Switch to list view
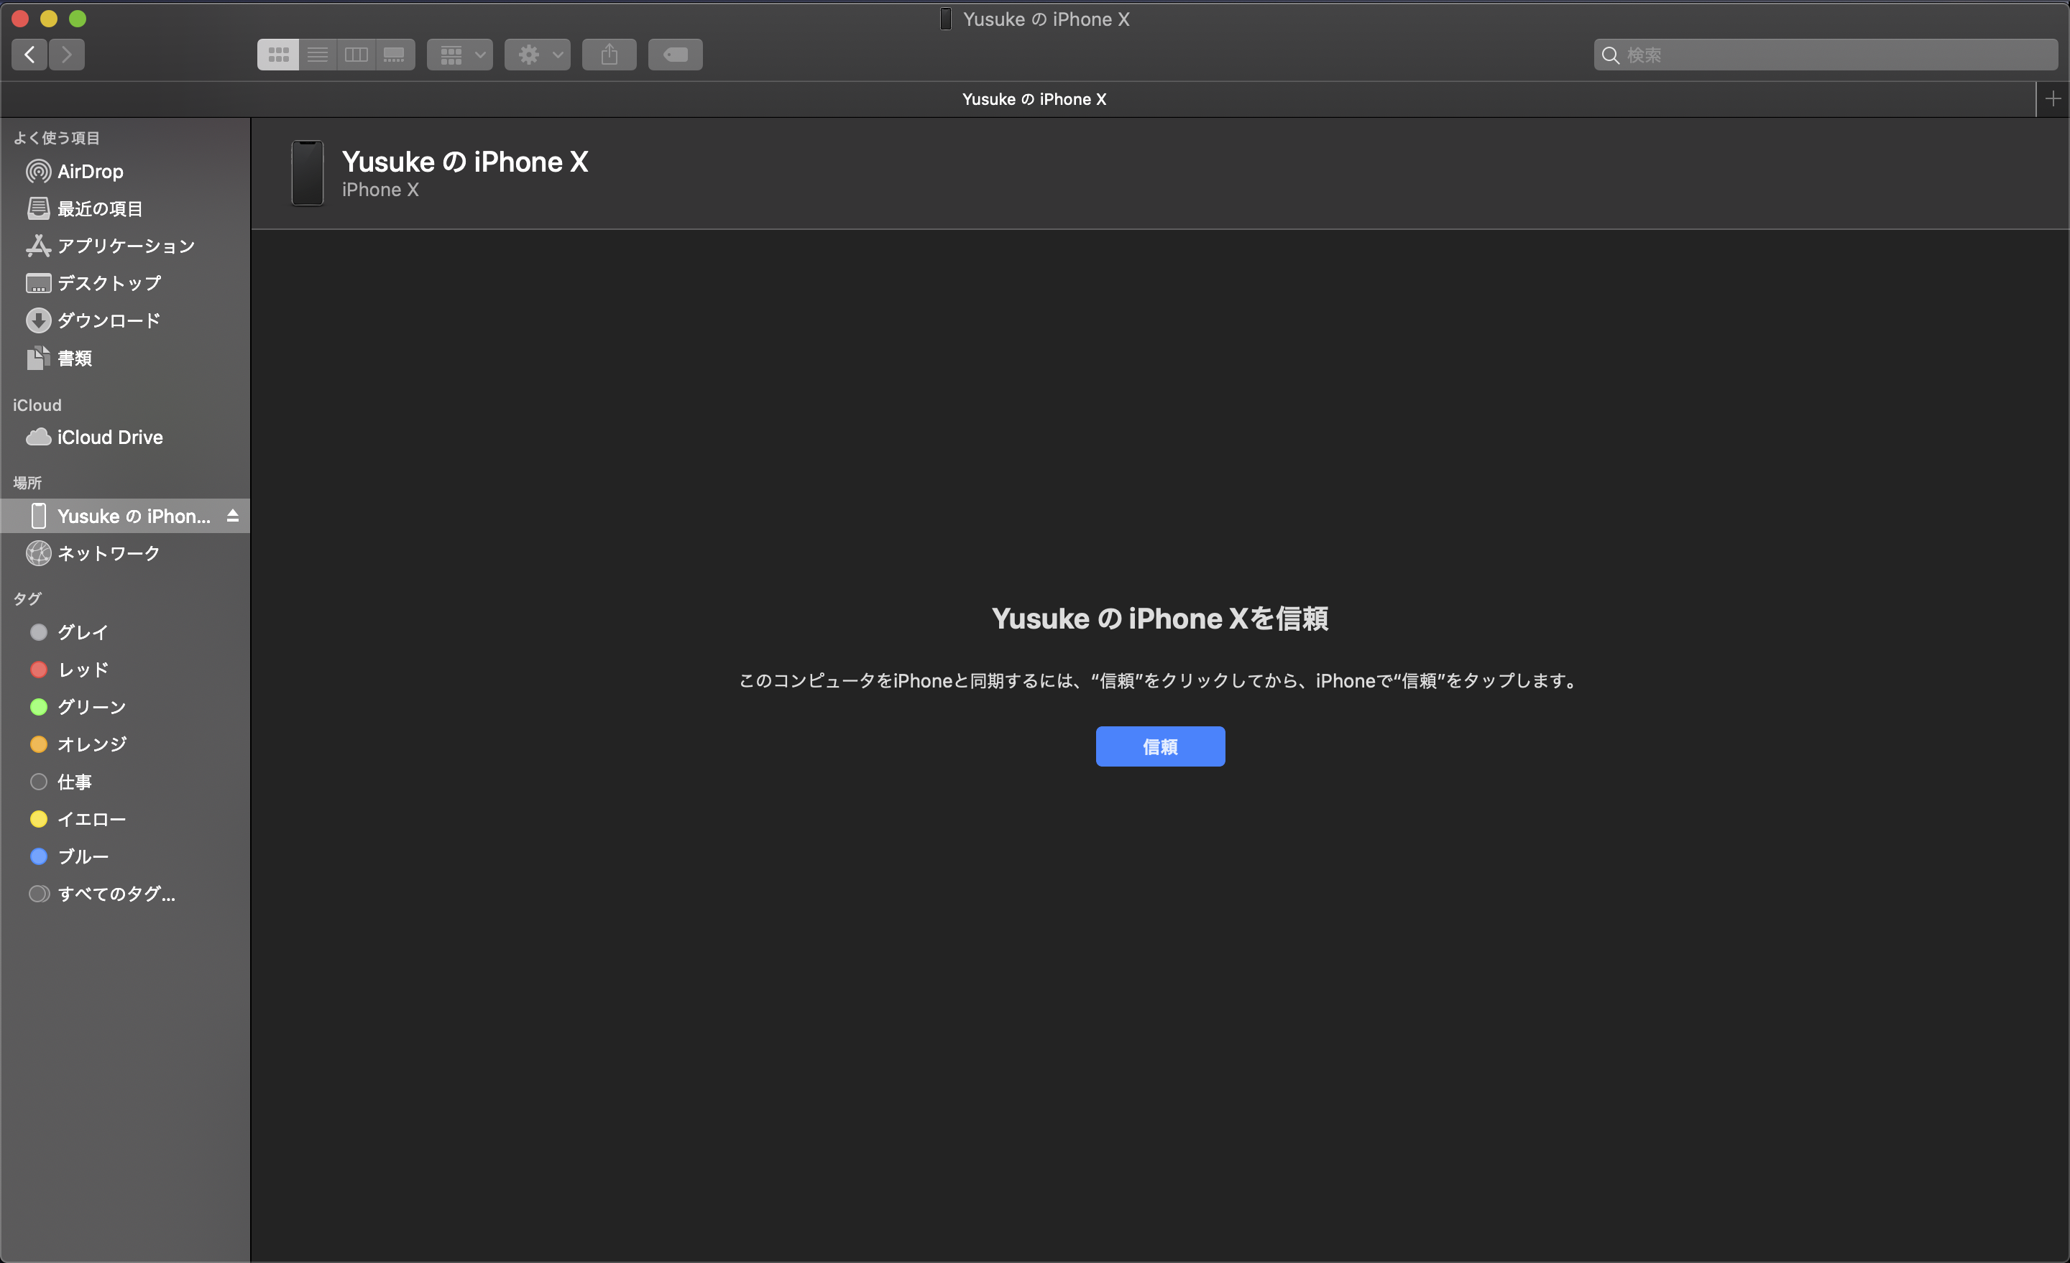The width and height of the screenshot is (2070, 1263). (x=318, y=55)
